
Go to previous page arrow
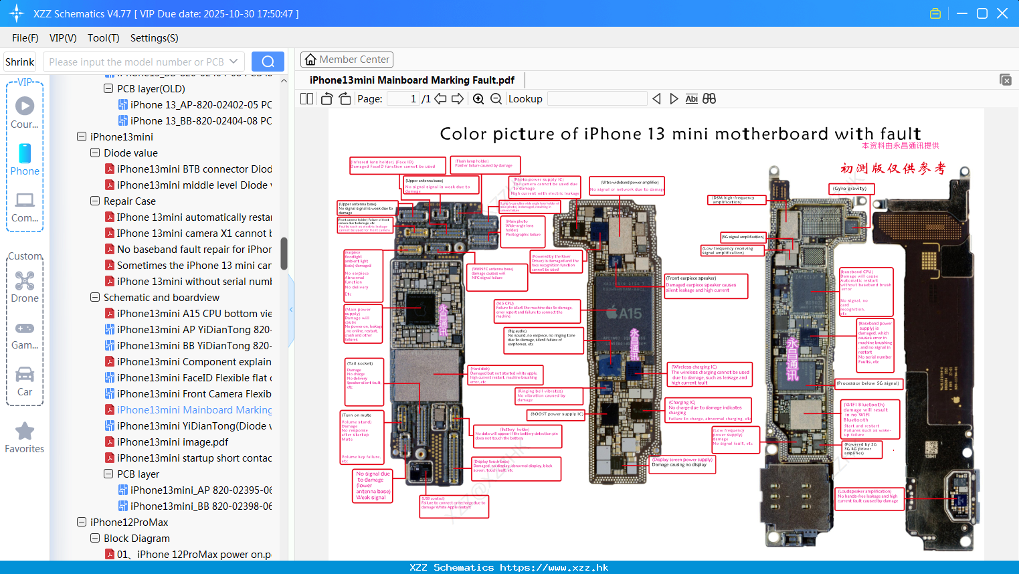pyautogui.click(x=440, y=98)
